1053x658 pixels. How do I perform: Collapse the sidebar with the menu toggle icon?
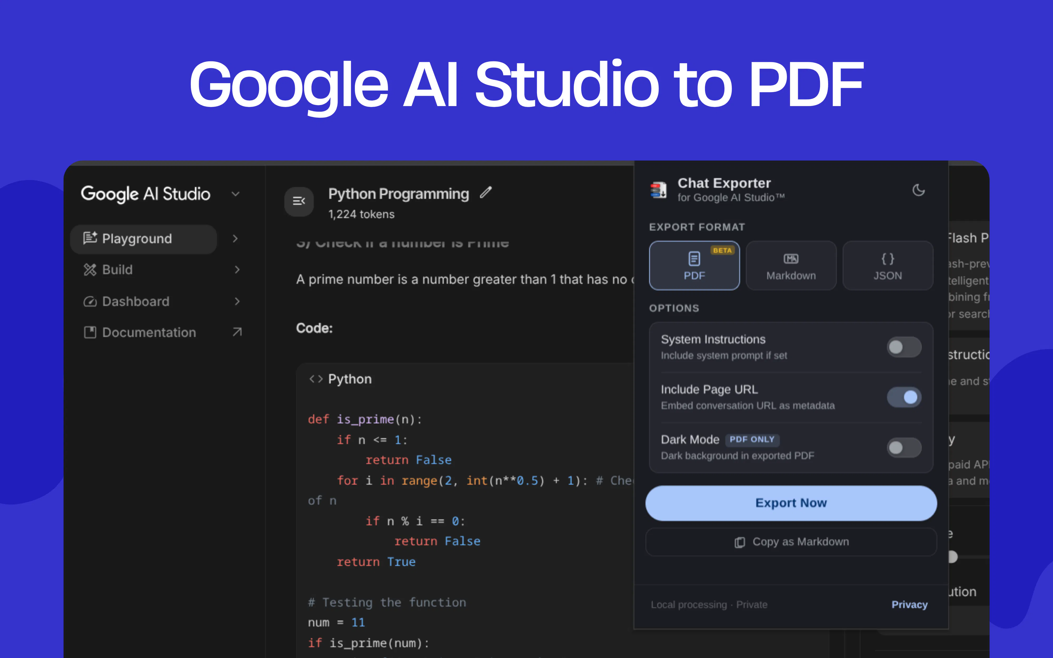299,201
